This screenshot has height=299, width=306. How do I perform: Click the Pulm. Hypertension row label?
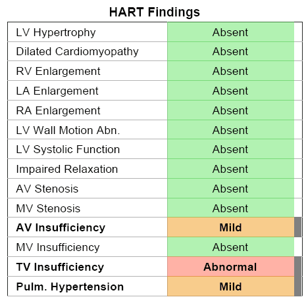(x=70, y=287)
